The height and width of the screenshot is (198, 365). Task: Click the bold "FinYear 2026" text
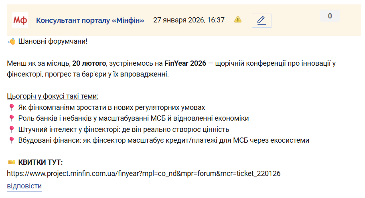185,63
